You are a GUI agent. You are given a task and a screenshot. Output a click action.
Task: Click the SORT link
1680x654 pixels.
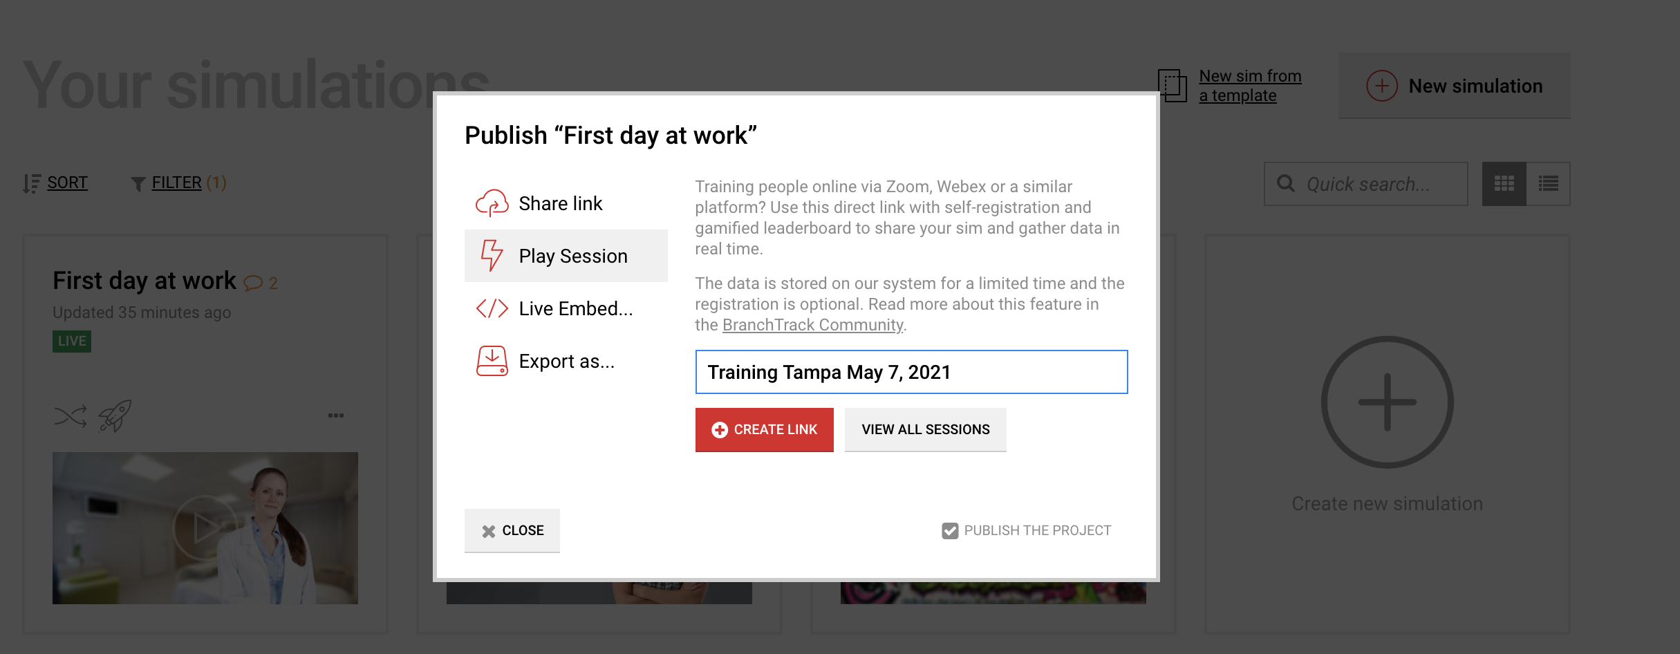point(67,183)
